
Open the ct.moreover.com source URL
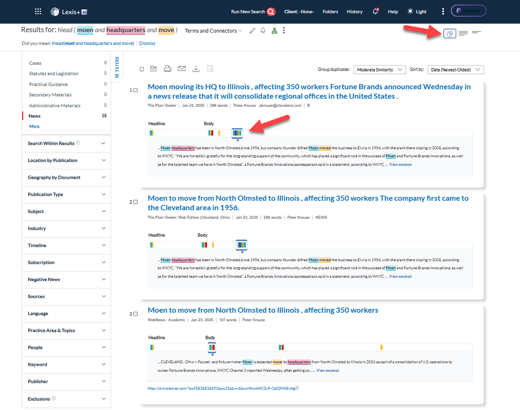click(221, 388)
